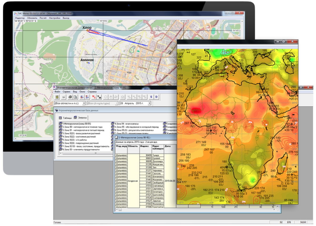
Task: Click the blue D toolbar button
Action: coord(156,97)
